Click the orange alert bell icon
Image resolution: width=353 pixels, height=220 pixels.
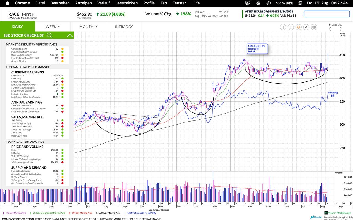(298, 27)
